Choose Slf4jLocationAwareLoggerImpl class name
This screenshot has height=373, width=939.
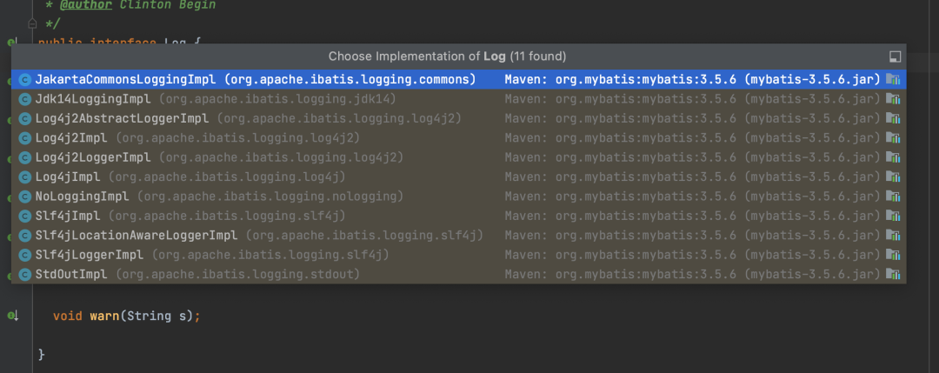tap(137, 236)
